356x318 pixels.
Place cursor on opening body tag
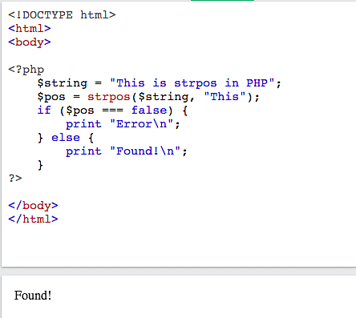(x=30, y=42)
